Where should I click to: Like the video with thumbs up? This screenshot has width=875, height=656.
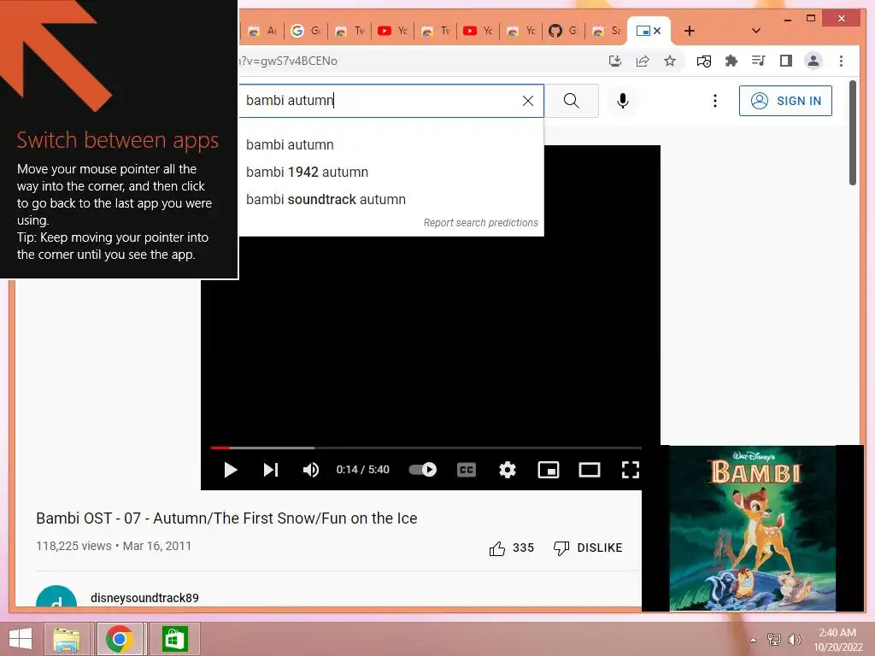point(512,548)
